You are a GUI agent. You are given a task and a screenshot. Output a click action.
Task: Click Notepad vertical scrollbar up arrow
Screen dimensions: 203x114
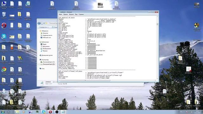coord(157,17)
